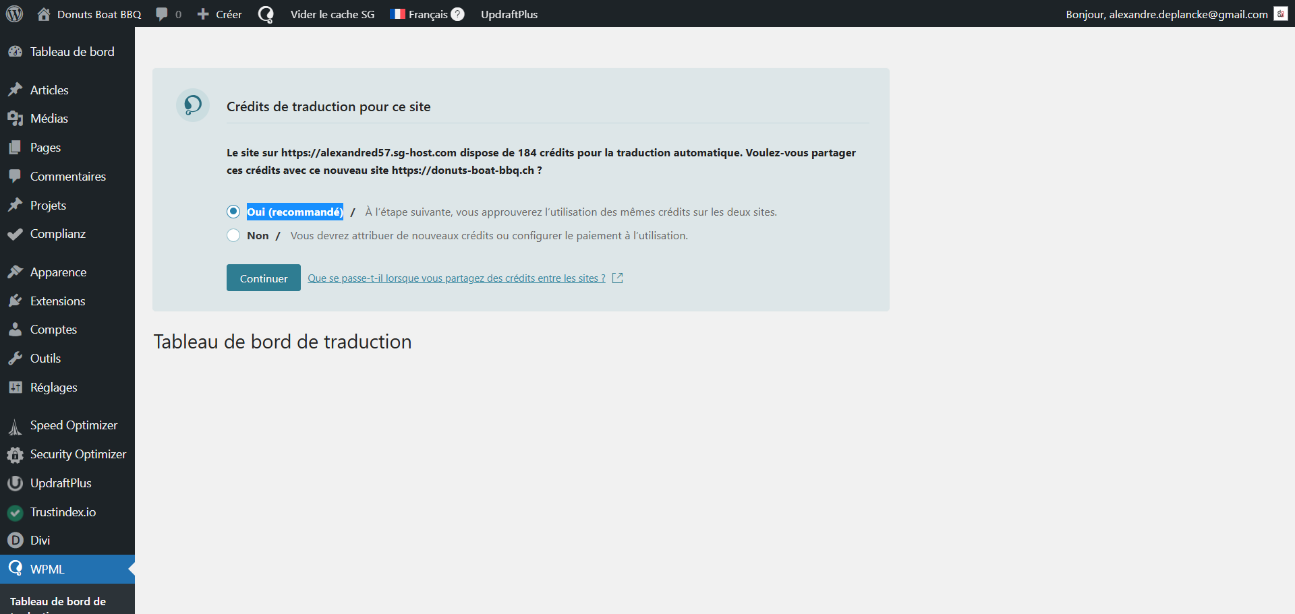Open the Bonjour account menu
Image resolution: width=1295 pixels, height=614 pixels.
pos(1176,14)
